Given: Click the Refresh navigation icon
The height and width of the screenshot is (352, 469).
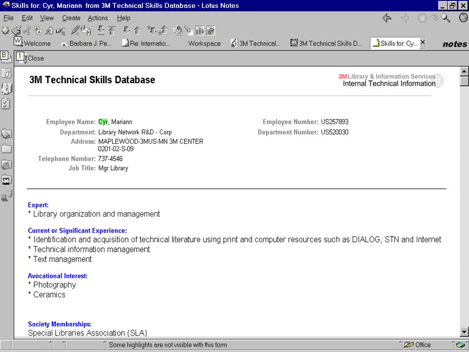Looking at the screenshot, I should [x=433, y=18].
